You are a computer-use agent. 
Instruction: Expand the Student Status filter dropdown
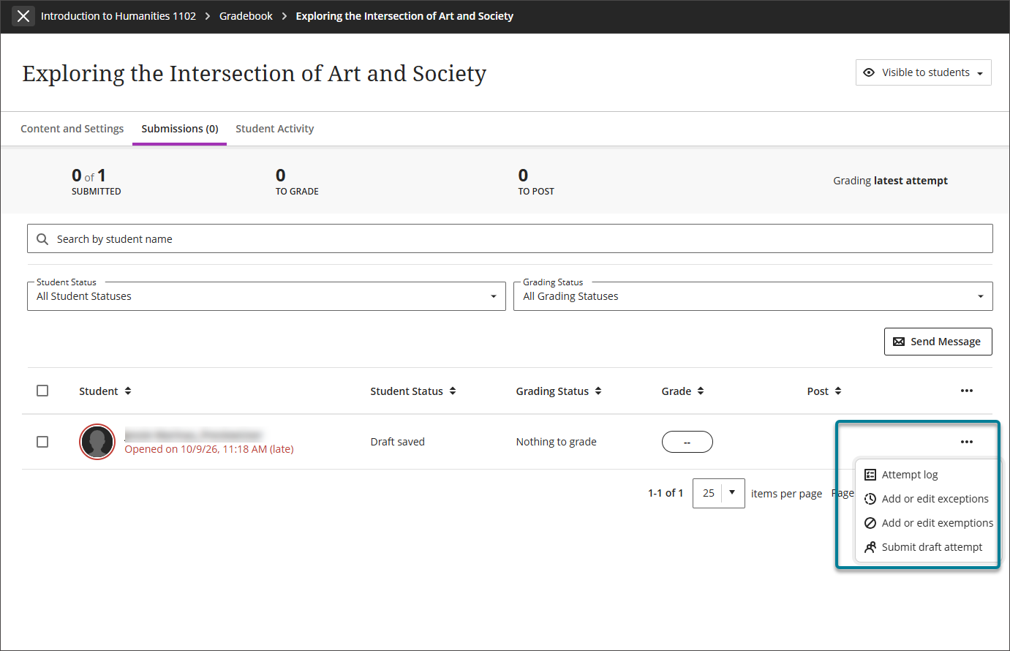point(266,296)
